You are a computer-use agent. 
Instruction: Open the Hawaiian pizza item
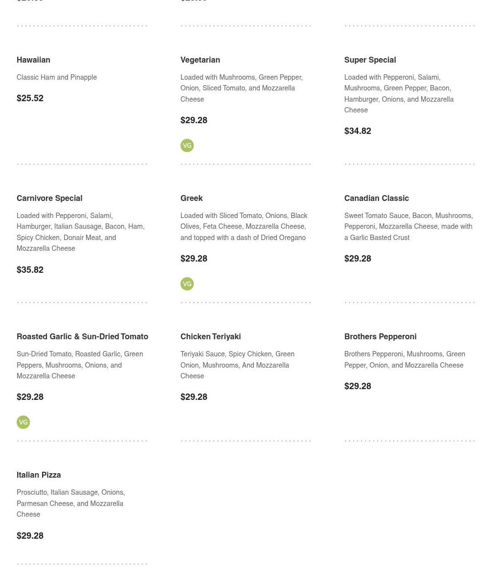[33, 60]
